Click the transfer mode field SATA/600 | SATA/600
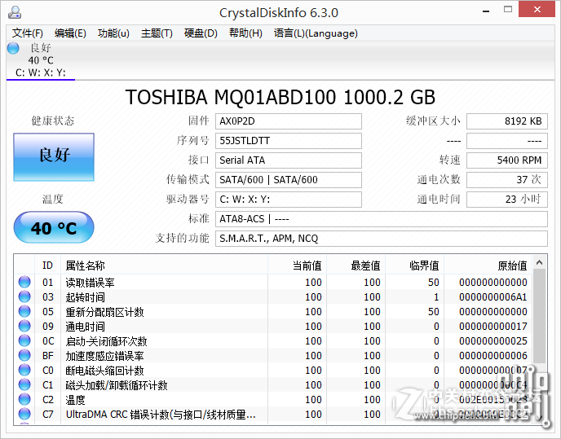561x439 pixels. pos(288,179)
